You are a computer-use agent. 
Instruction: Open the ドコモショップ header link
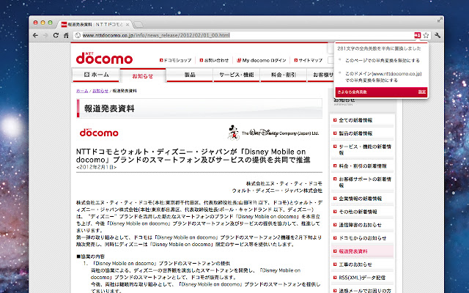(x=176, y=60)
